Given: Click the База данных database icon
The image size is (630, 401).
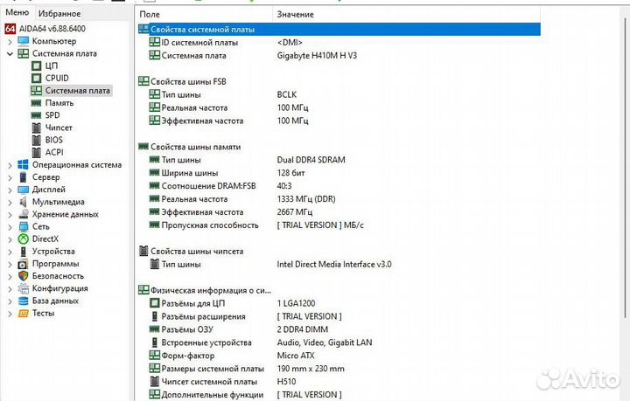Looking at the screenshot, I should pos(24,301).
